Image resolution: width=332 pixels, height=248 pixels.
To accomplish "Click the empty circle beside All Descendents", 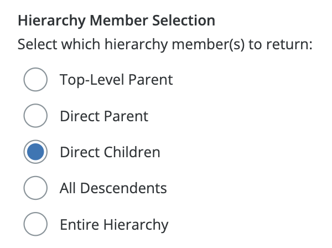I will (35, 188).
